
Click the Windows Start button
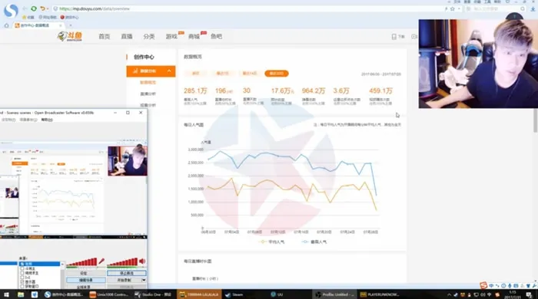point(6,294)
